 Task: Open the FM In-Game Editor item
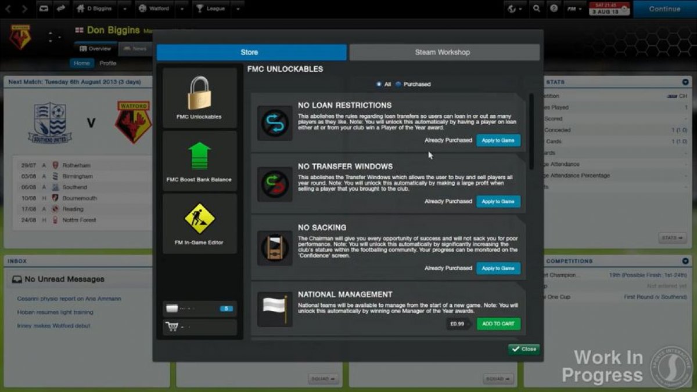click(x=199, y=223)
